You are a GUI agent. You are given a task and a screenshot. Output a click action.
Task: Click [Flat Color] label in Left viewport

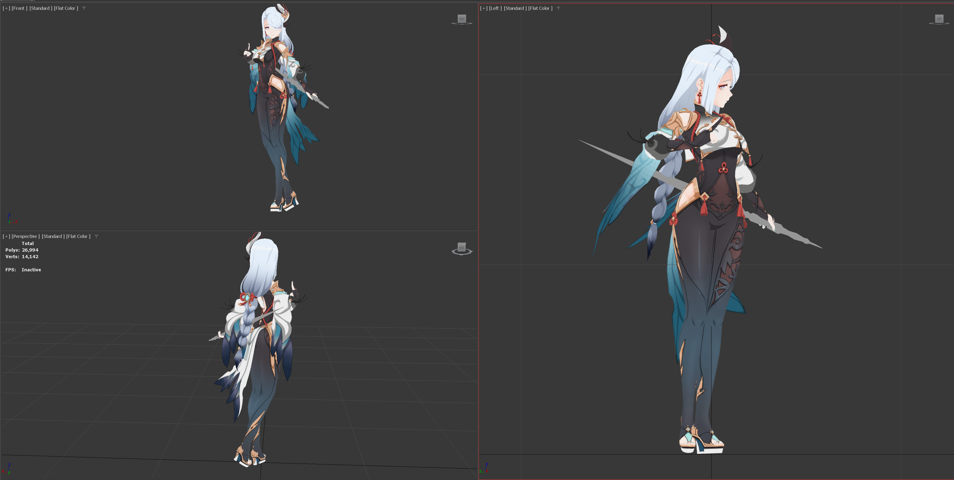[540, 8]
